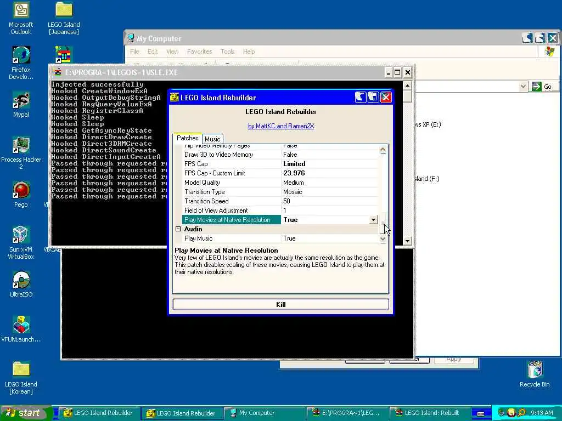Click the Windows flag logo in My Computer
This screenshot has width=562, height=421.
pos(549,52)
